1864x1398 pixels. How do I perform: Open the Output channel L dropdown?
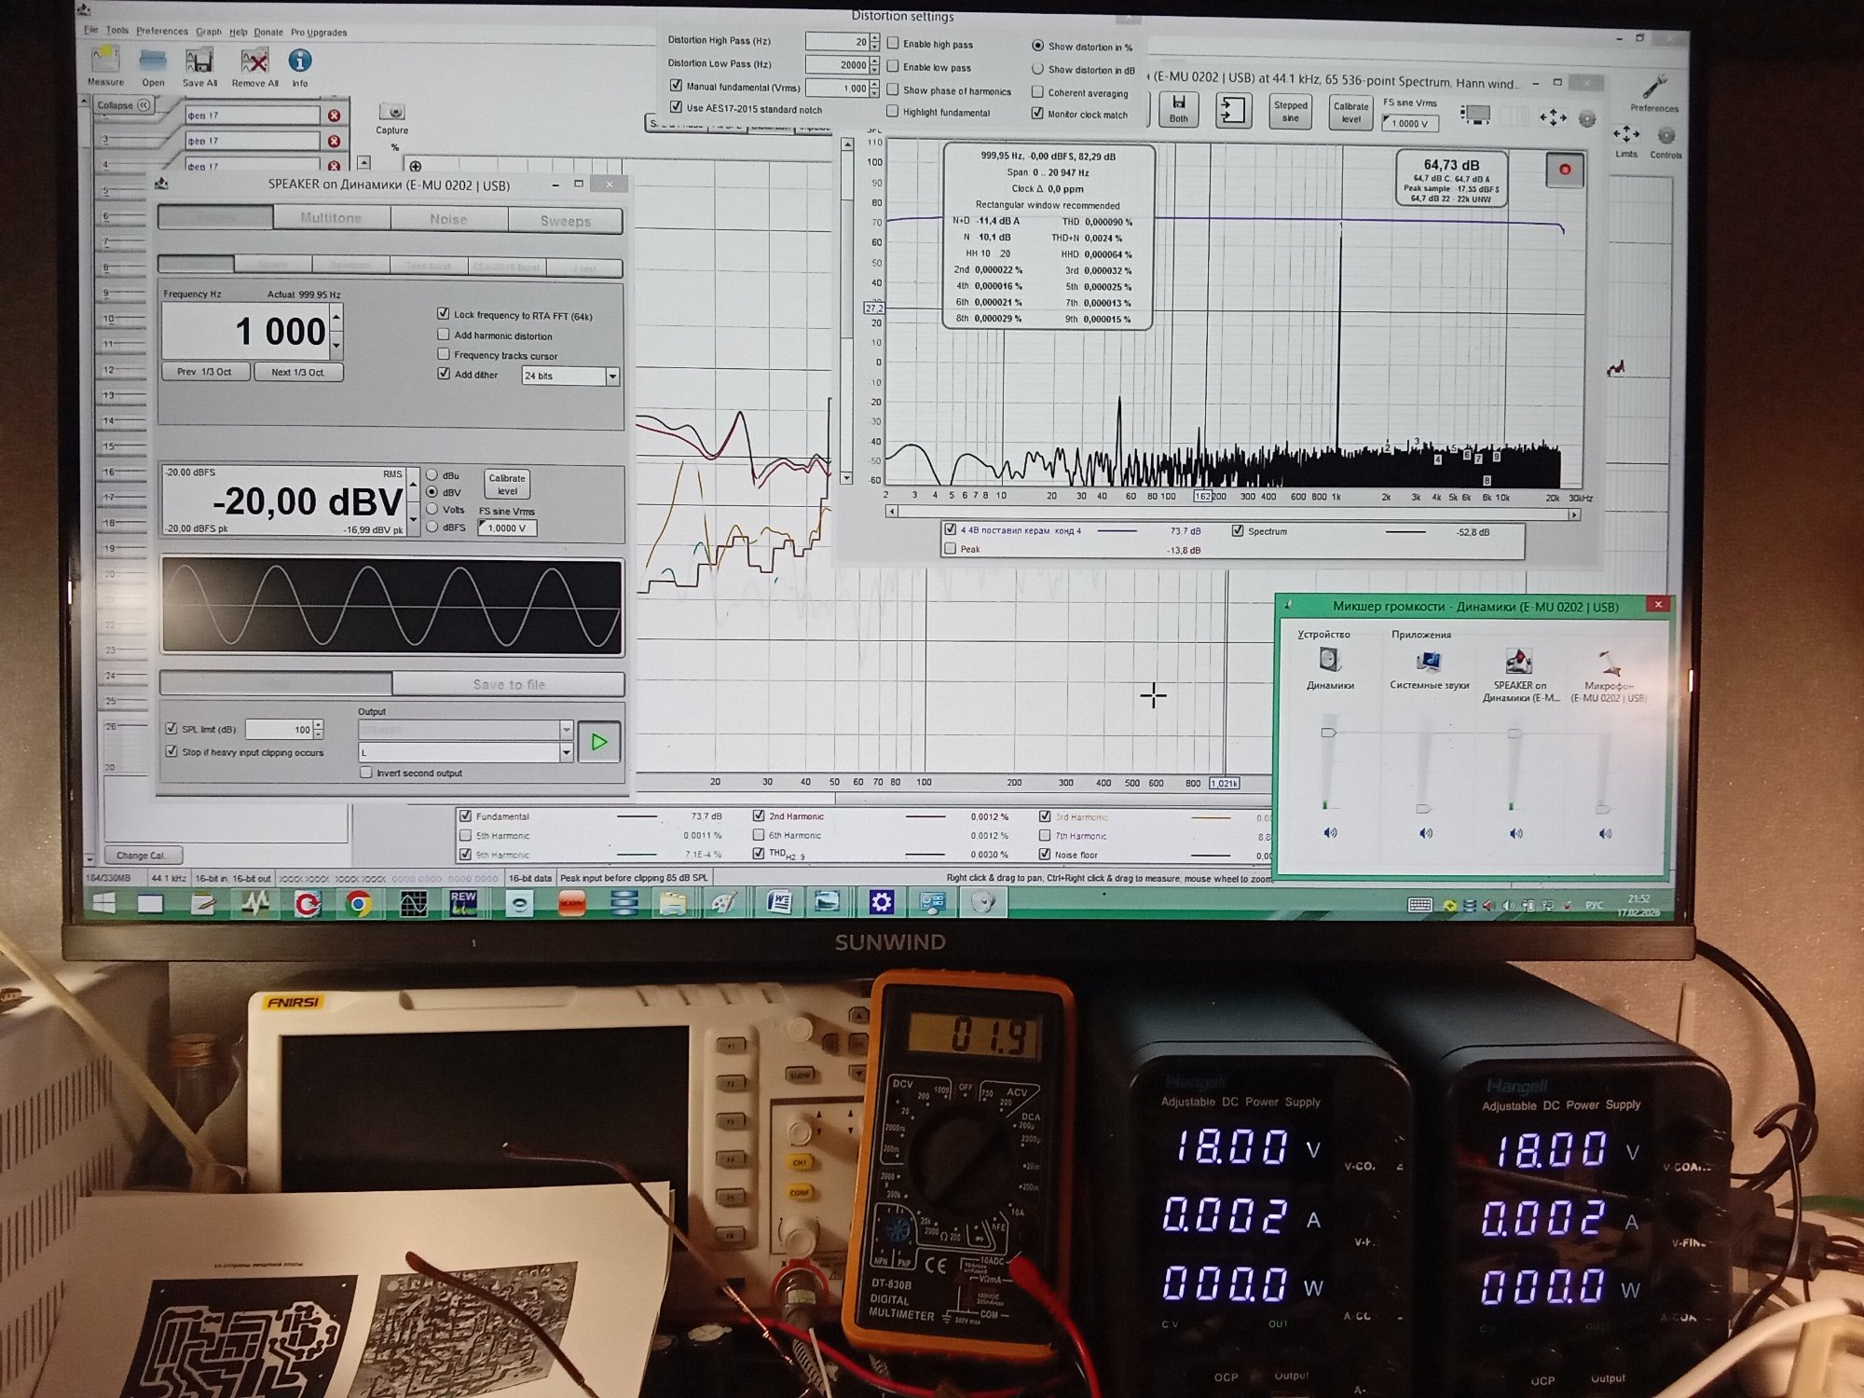pyautogui.click(x=566, y=751)
